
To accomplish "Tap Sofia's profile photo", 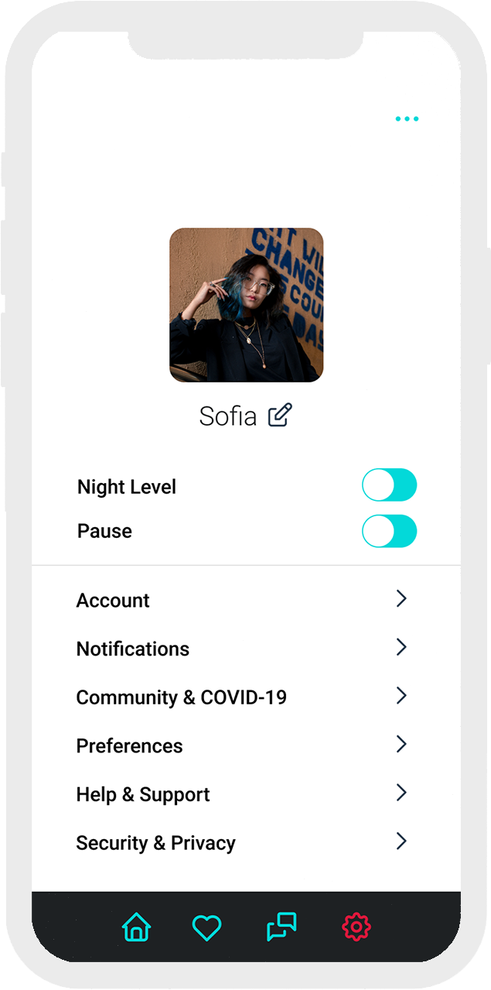I will point(246,305).
